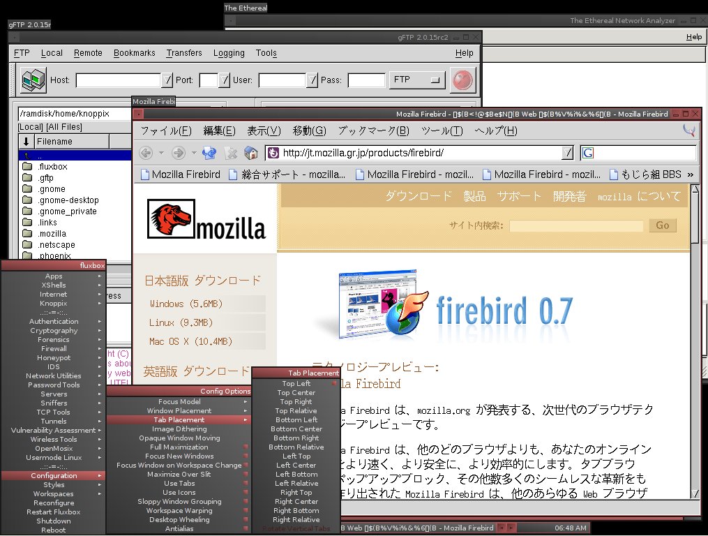Click the site icon in the URL bar
The height and width of the screenshot is (536, 708).
(273, 153)
